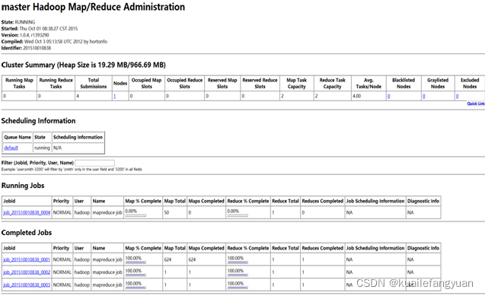Select the Version 1.0.4 line
485x296 pixels.
25,35
